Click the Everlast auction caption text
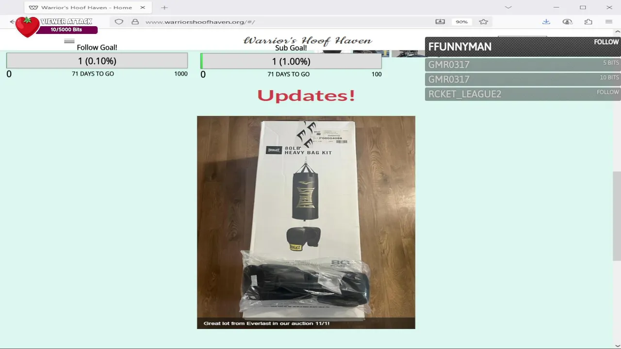The height and width of the screenshot is (349, 621). coord(266,323)
